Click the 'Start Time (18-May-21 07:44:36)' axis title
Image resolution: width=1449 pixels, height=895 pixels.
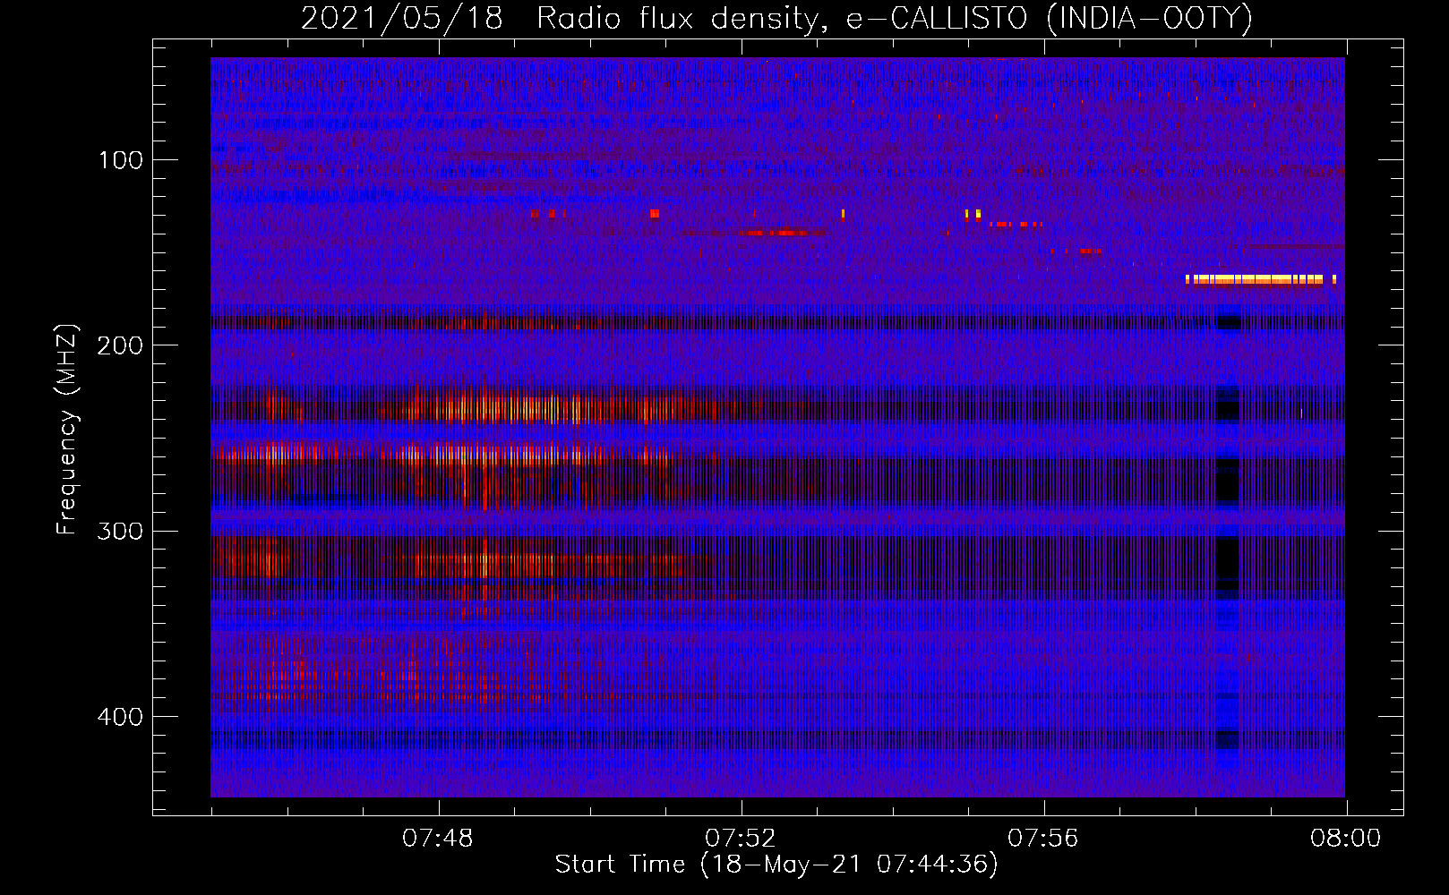(x=776, y=865)
